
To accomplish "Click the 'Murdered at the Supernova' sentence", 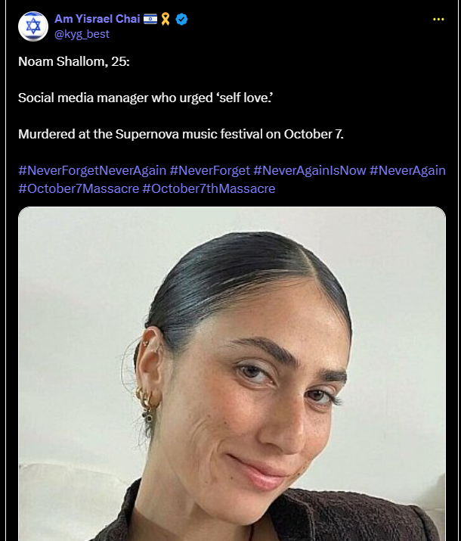I will [x=181, y=134].
